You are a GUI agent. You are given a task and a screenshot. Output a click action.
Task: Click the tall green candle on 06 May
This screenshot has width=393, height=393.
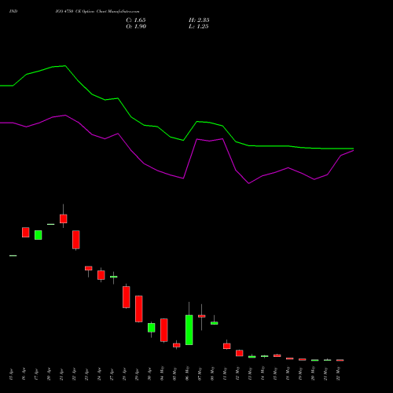click(189, 330)
